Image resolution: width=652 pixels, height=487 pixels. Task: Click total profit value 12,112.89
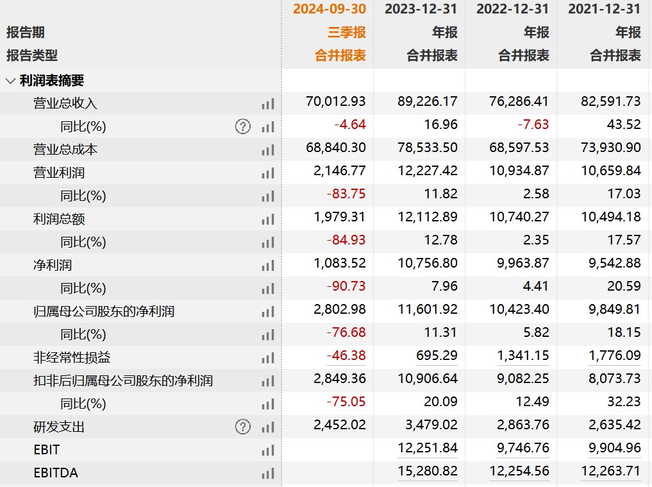pos(428,217)
